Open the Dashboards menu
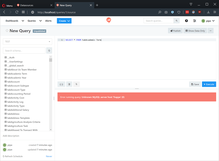Image resolution: width=219 pixels, height=161 pixels. click(x=12, y=21)
